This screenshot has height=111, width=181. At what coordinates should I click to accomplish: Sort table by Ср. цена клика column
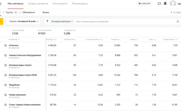(94, 40)
